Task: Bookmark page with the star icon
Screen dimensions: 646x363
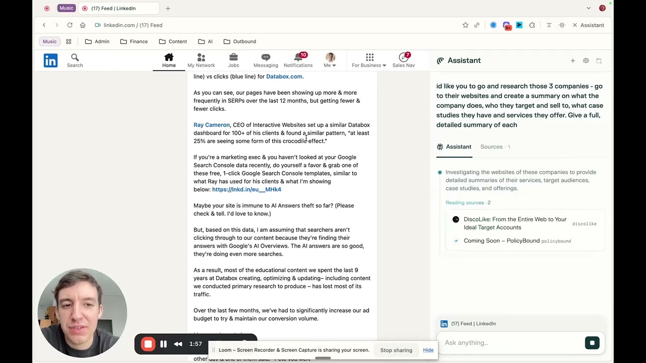Action: [465, 25]
